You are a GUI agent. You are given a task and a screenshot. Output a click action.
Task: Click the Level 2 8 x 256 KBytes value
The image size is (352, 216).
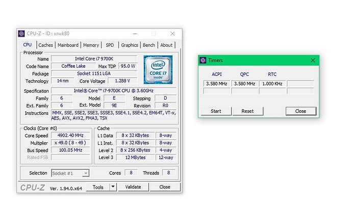click(135, 150)
